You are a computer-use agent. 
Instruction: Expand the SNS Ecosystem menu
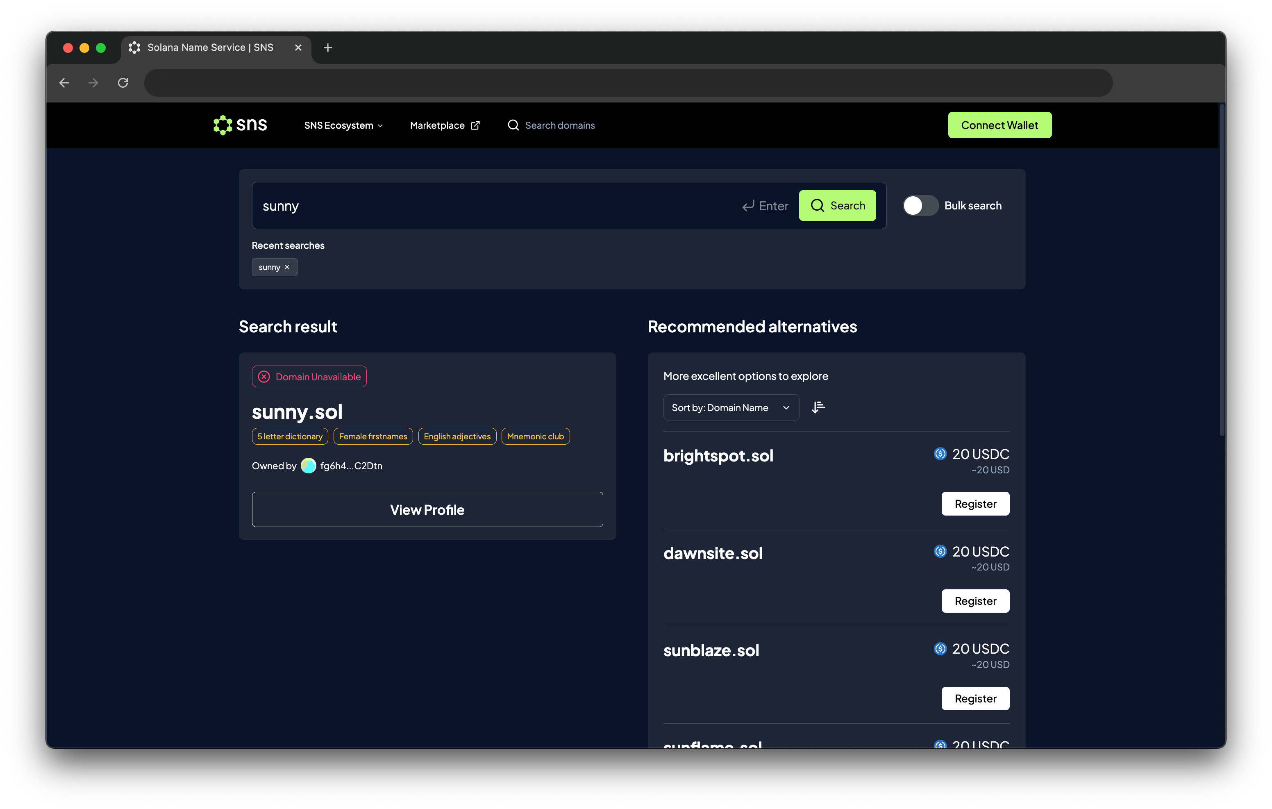[x=343, y=125]
